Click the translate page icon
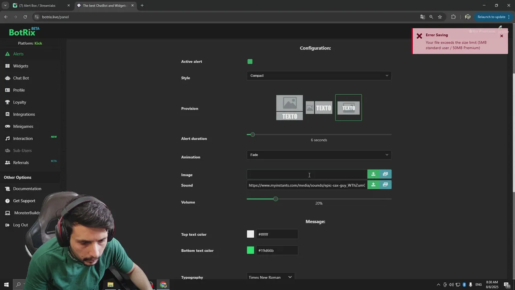The image size is (515, 290). click(x=422, y=17)
